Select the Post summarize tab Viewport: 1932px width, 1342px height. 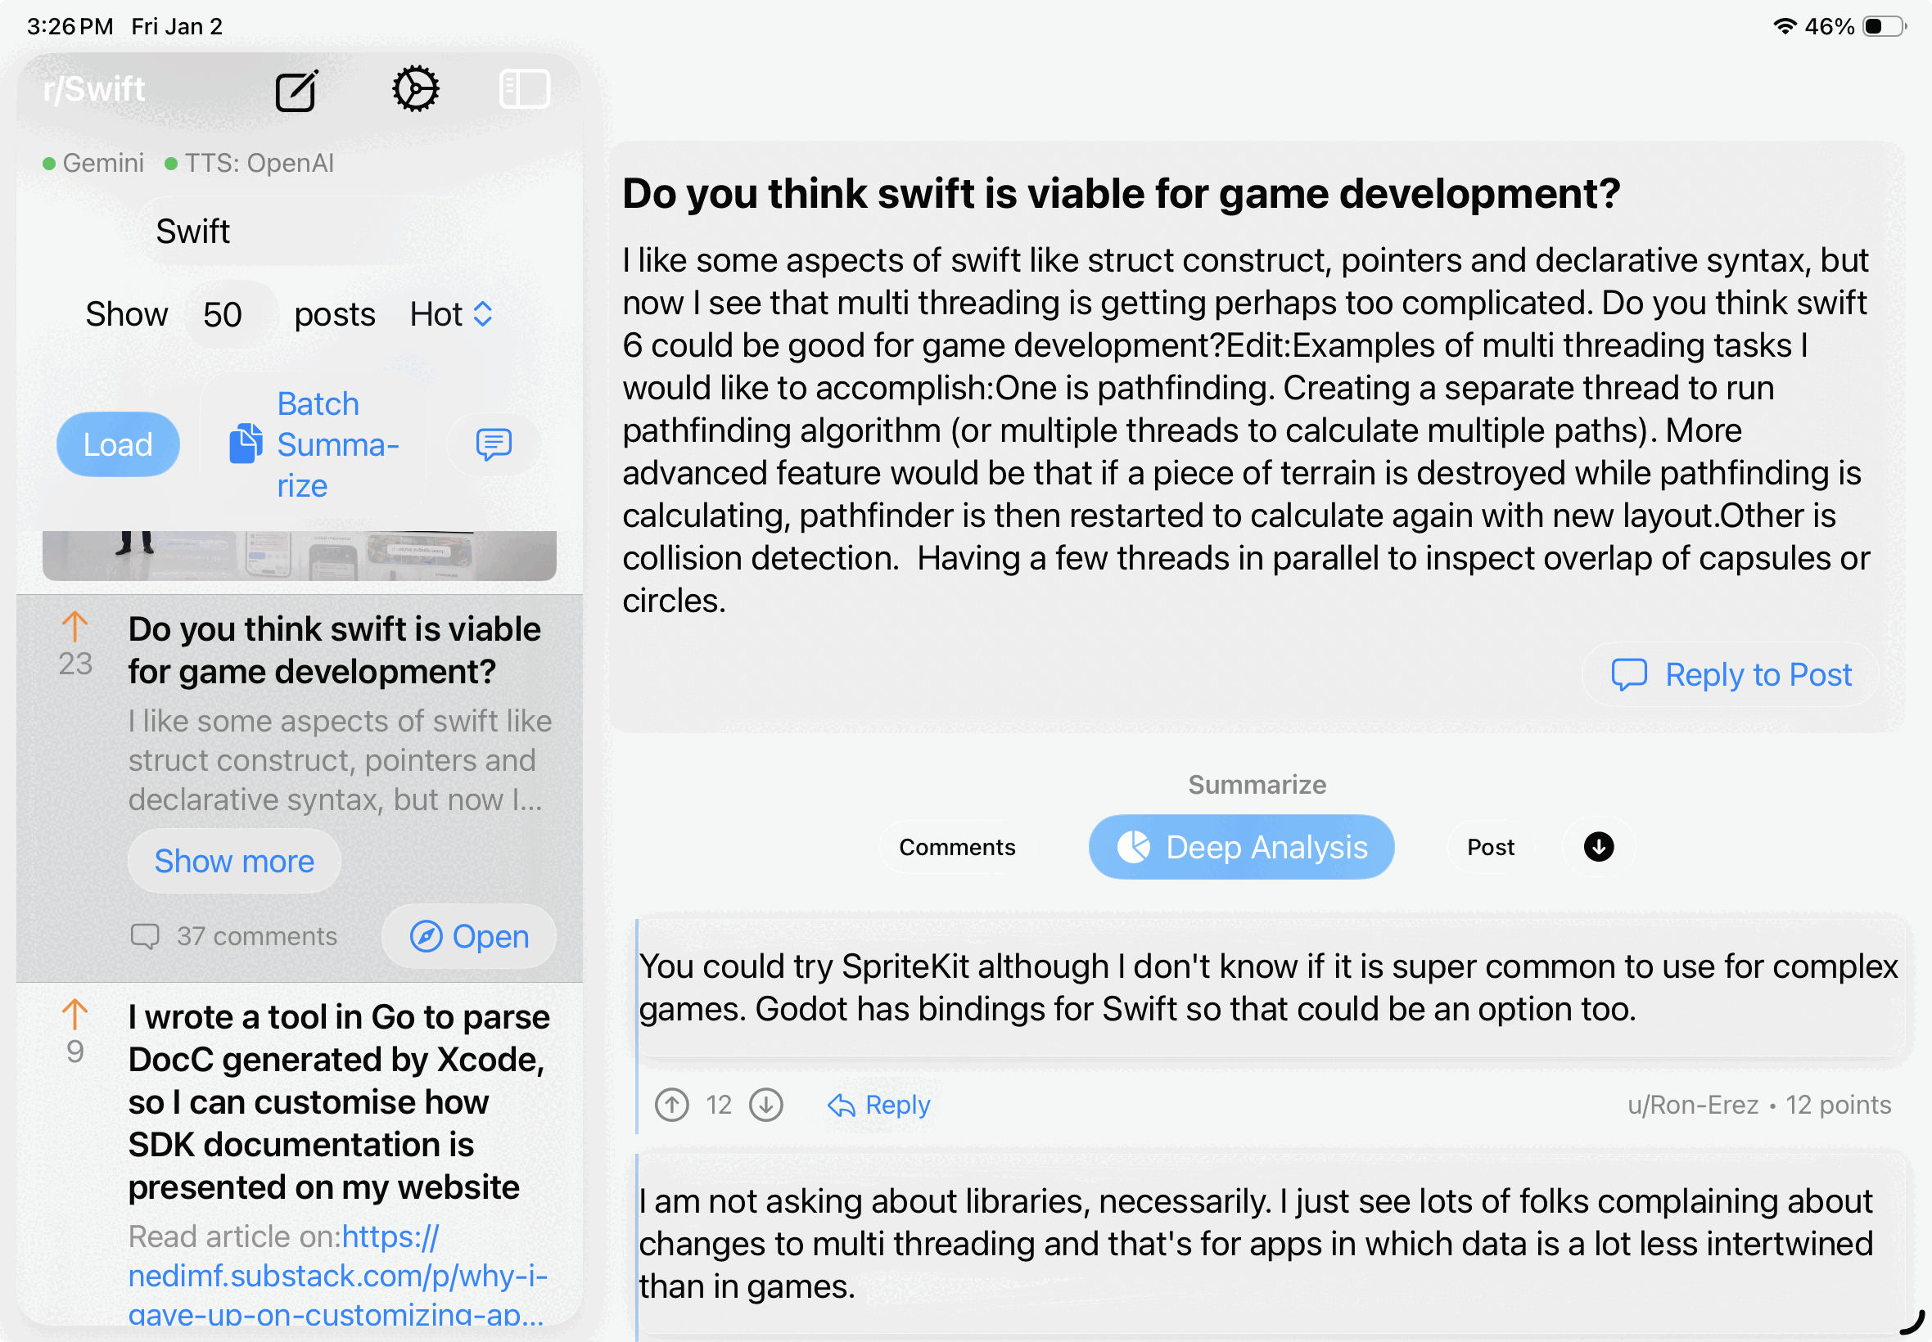(1490, 847)
